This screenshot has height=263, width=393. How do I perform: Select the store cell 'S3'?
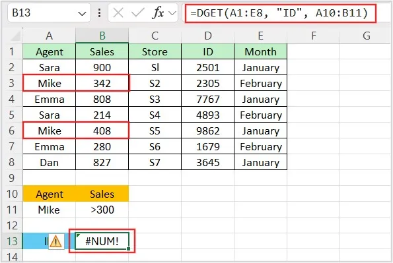pos(155,99)
